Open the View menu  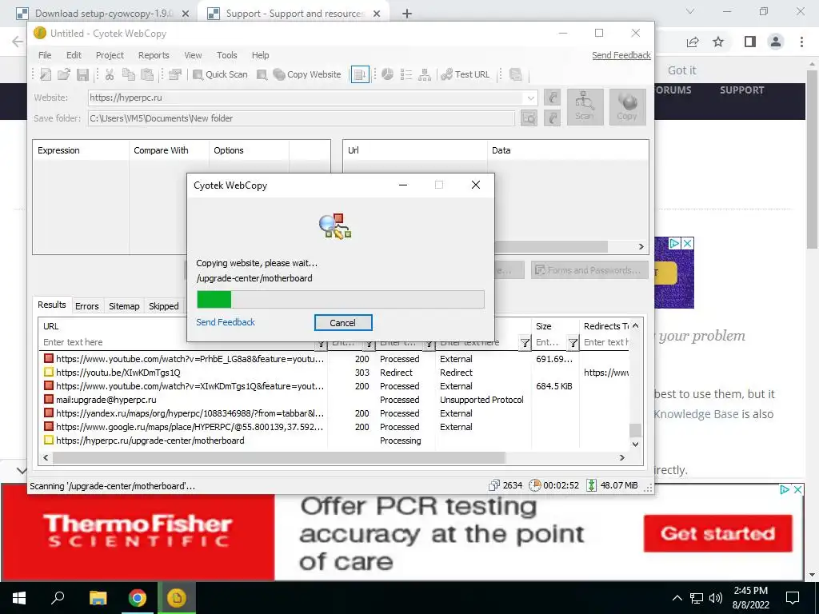(193, 55)
